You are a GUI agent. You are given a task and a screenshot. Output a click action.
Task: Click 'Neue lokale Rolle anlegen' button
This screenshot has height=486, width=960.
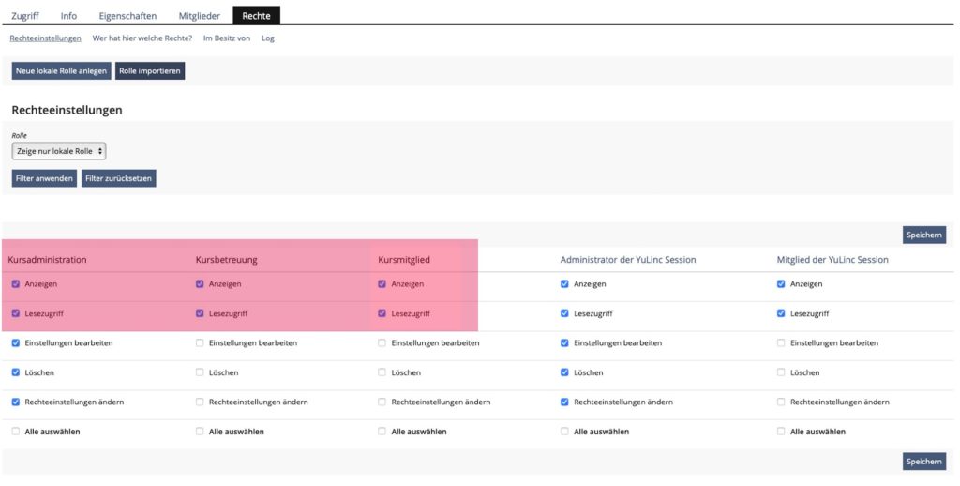click(61, 71)
